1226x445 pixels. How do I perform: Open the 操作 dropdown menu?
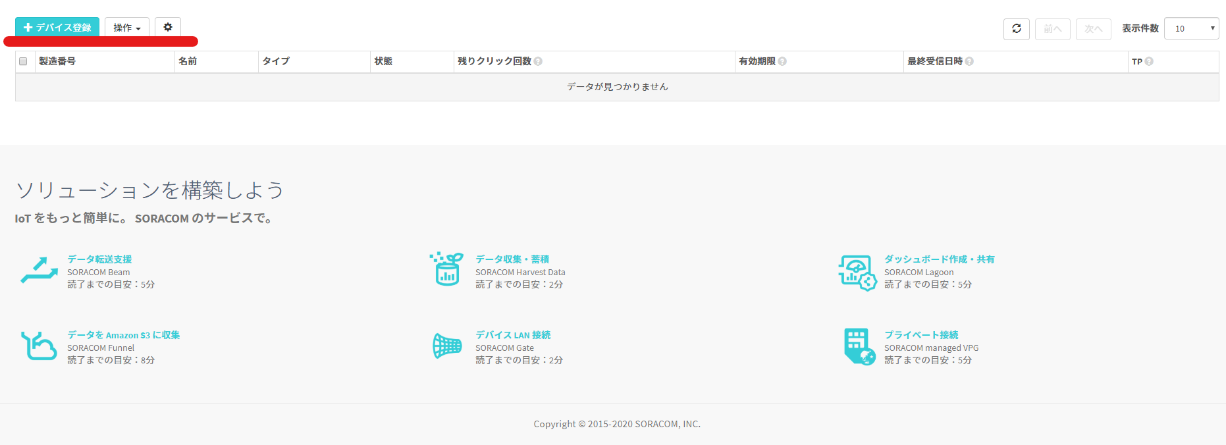pos(127,28)
